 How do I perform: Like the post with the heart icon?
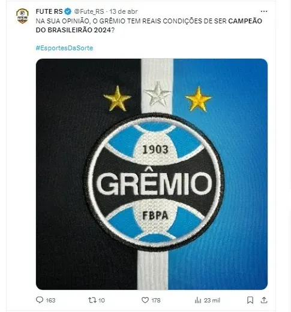[x=145, y=300]
